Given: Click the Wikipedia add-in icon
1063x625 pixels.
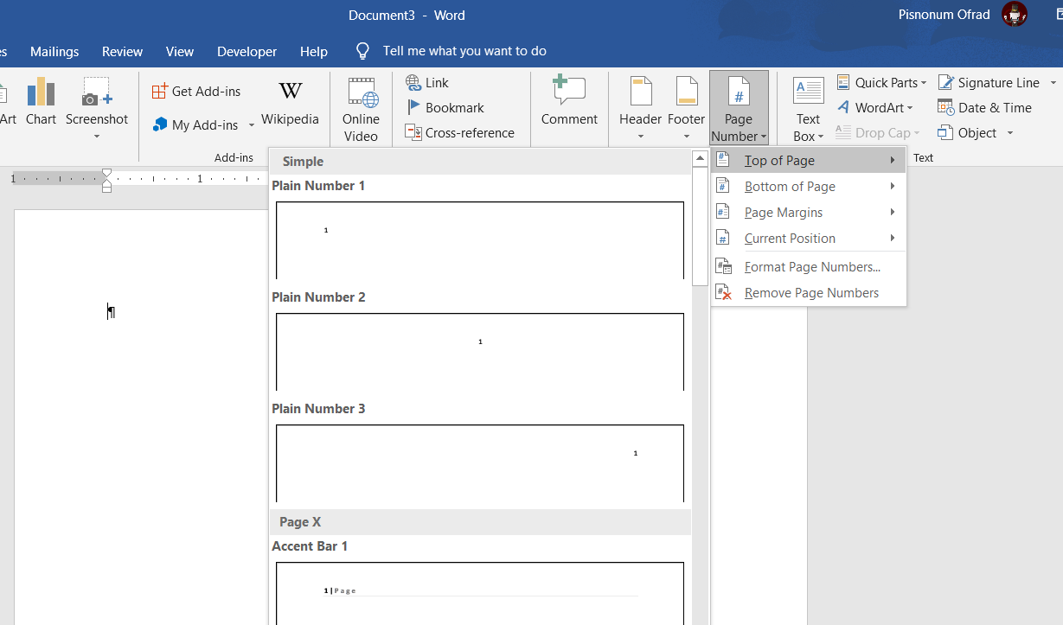Looking at the screenshot, I should click(x=290, y=102).
